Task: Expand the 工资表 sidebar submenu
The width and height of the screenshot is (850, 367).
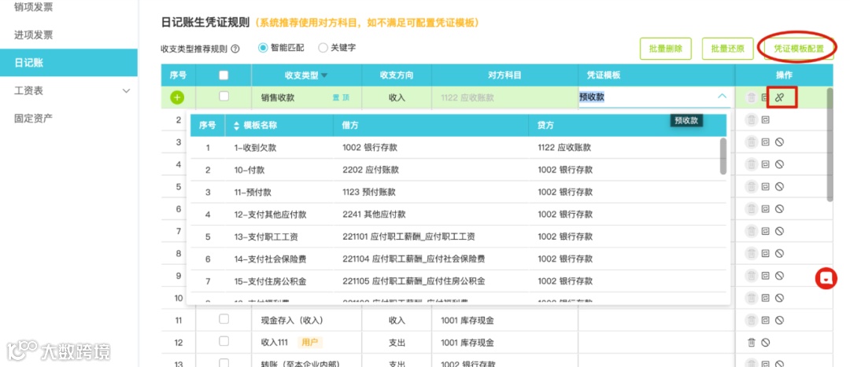Action: point(126,90)
